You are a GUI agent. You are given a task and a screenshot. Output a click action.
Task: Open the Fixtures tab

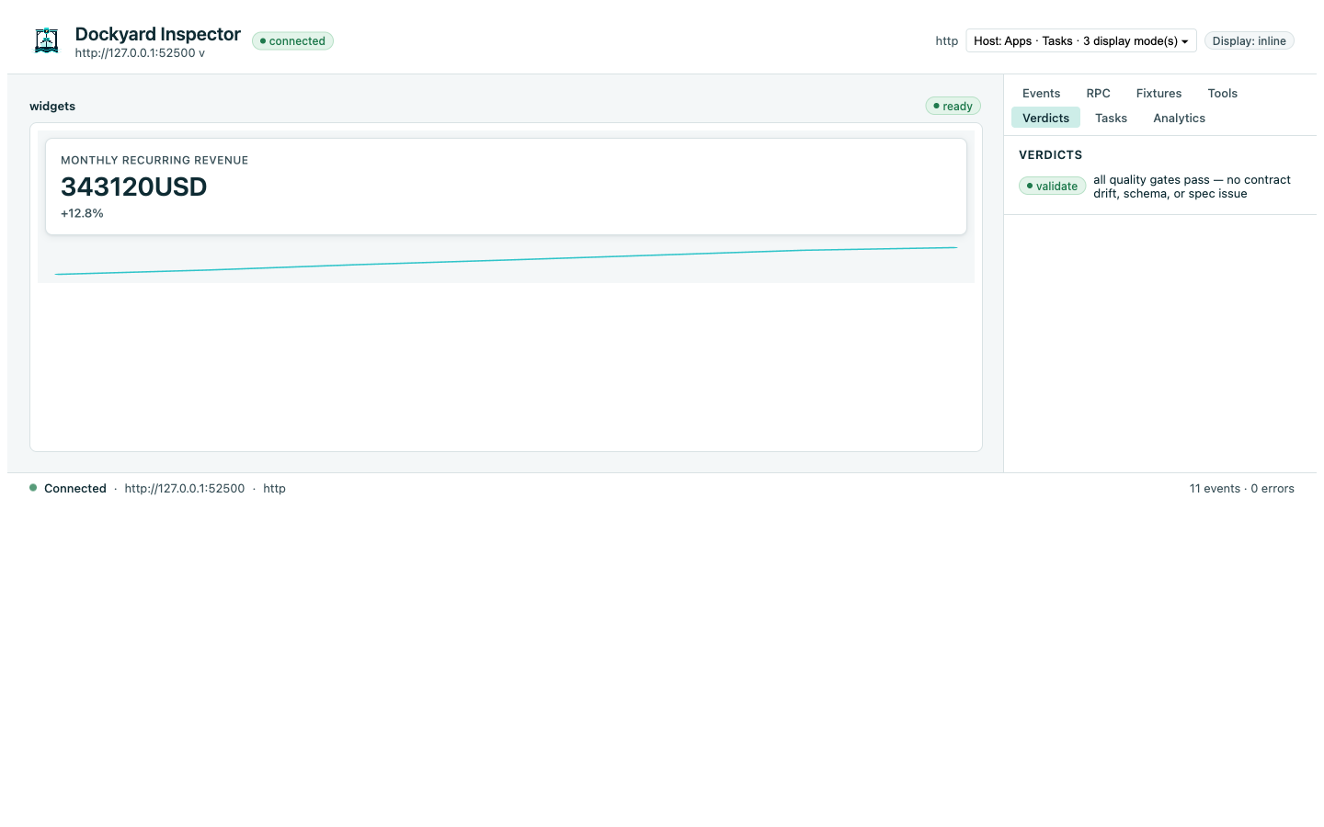pyautogui.click(x=1158, y=93)
